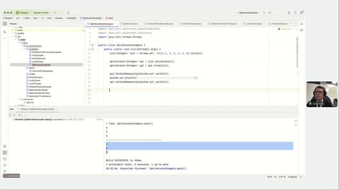Toggle soft-wrap icon in console output
This screenshot has height=190, width=339.
tap(296, 121)
